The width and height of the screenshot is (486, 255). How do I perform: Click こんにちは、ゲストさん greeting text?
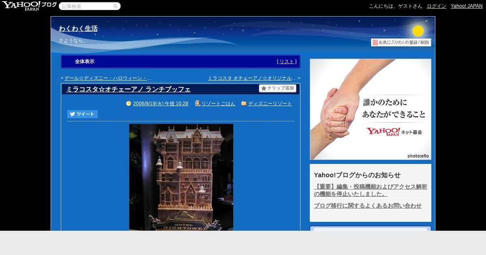click(x=396, y=6)
